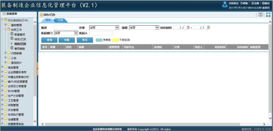
Task: Click the pop-out window icon
Action: point(260,15)
